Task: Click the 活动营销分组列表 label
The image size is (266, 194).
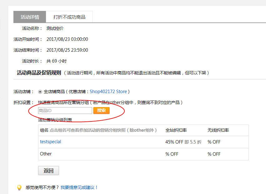Action: point(55,120)
